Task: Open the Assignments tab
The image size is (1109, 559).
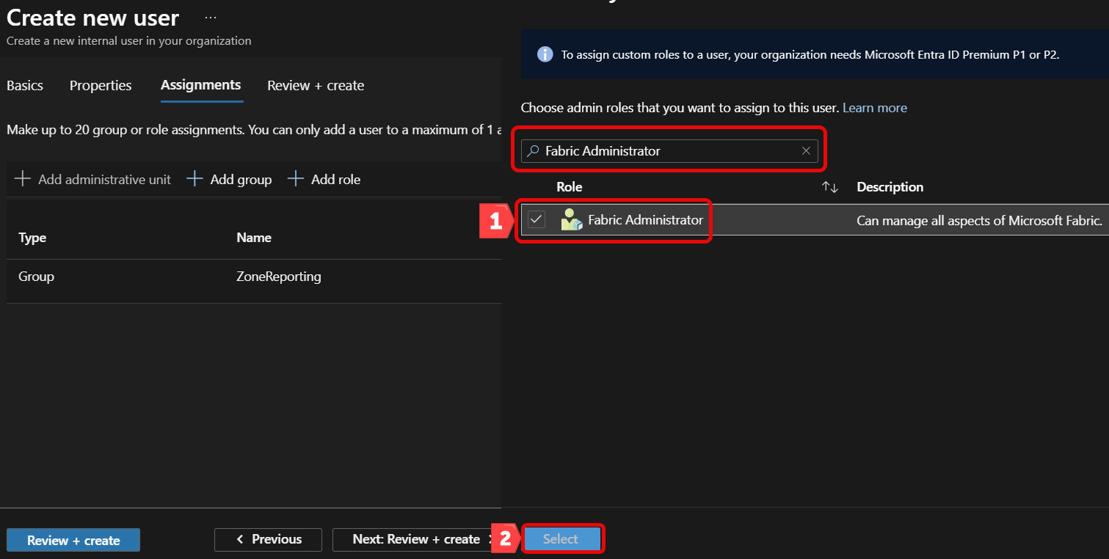Action: click(x=201, y=85)
